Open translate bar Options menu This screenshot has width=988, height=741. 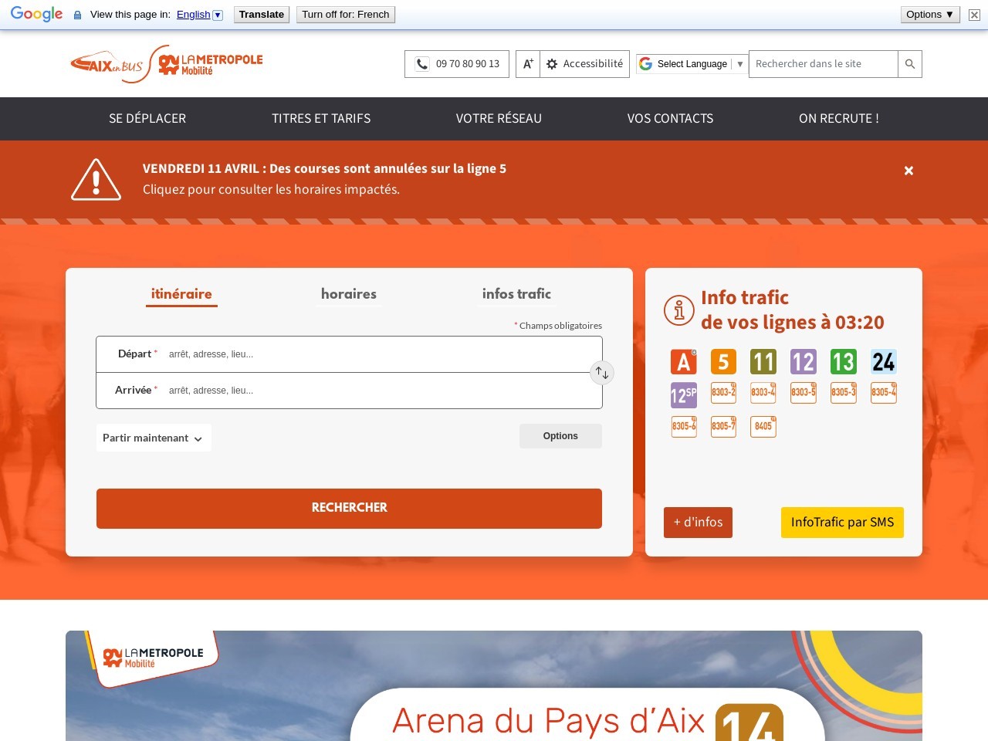(930, 15)
